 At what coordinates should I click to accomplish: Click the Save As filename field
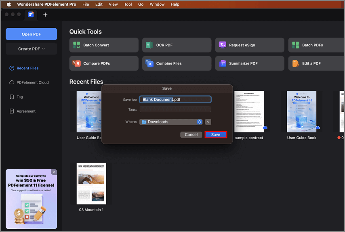(175, 99)
